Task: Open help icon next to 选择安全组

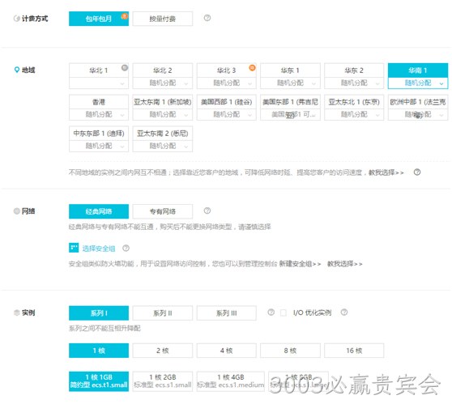Action: click(x=126, y=248)
